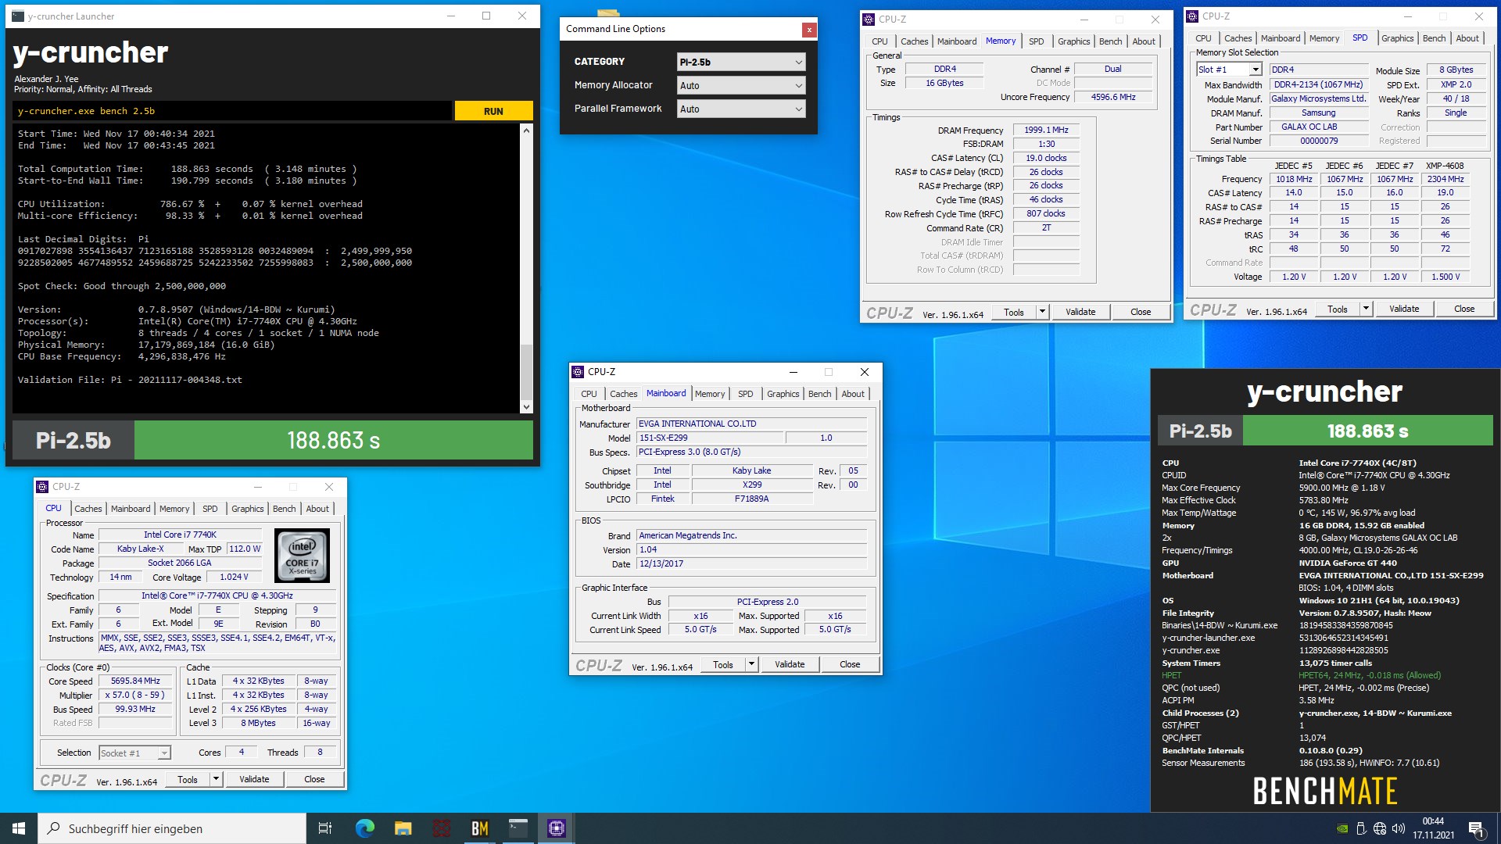Viewport: 1501px width, 844px height.
Task: Click the desktop folder icon behind Command Line Options
Action: point(608,12)
